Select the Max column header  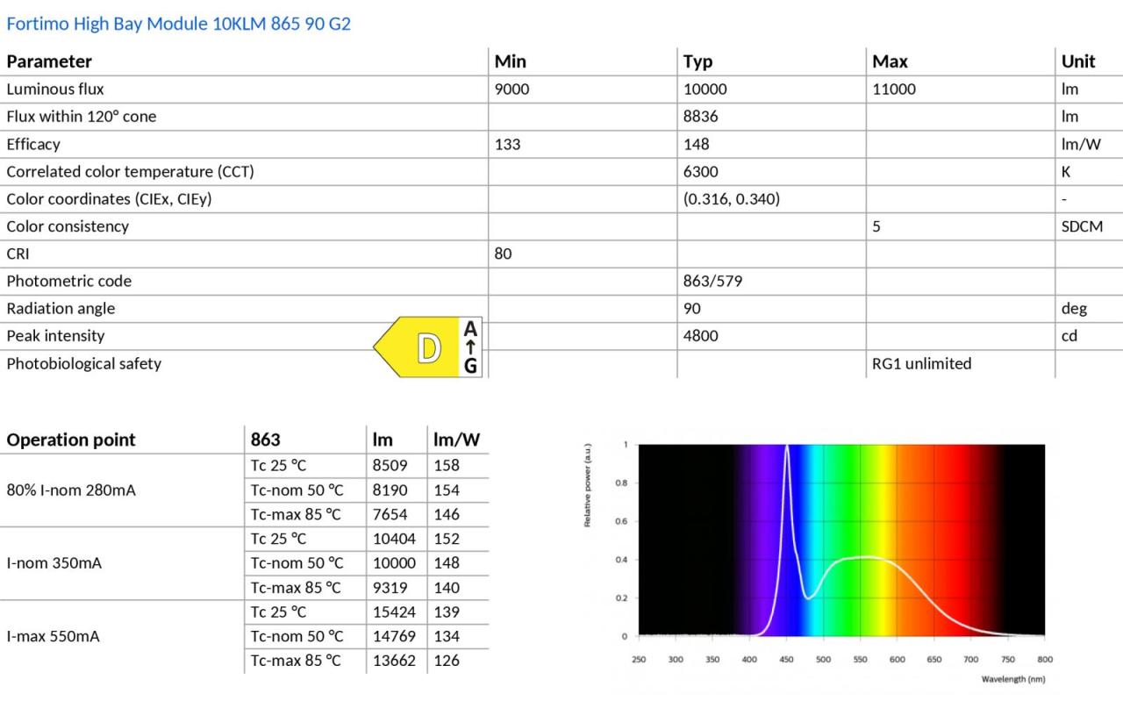[x=890, y=61]
